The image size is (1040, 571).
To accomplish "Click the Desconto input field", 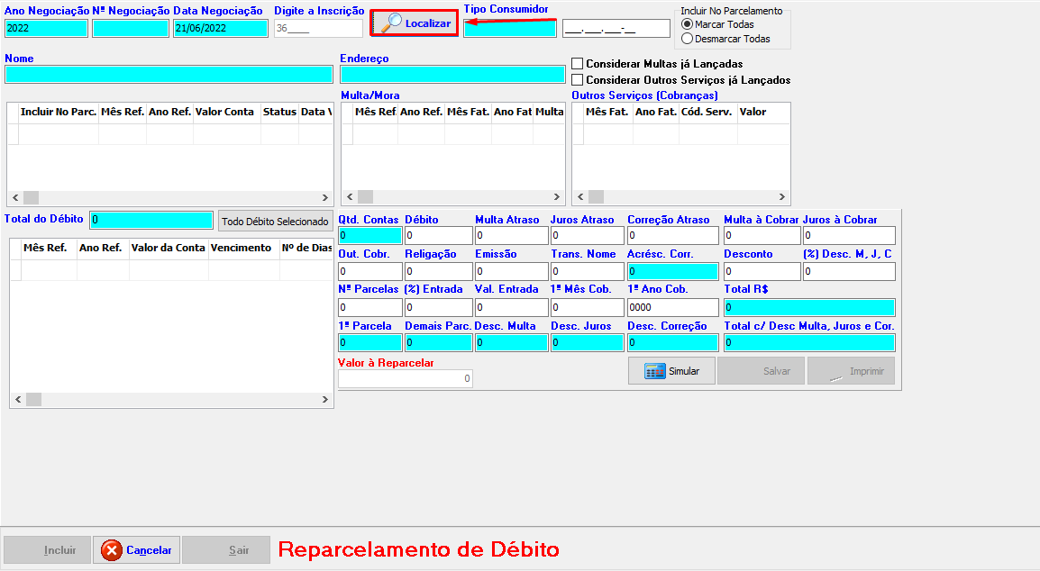I will [x=762, y=271].
